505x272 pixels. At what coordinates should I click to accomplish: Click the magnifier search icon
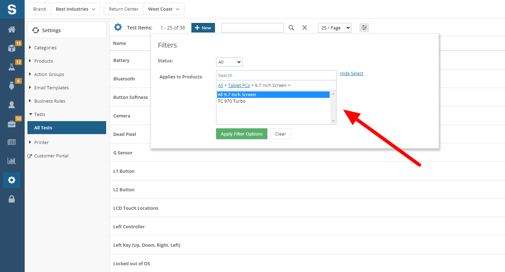291,28
